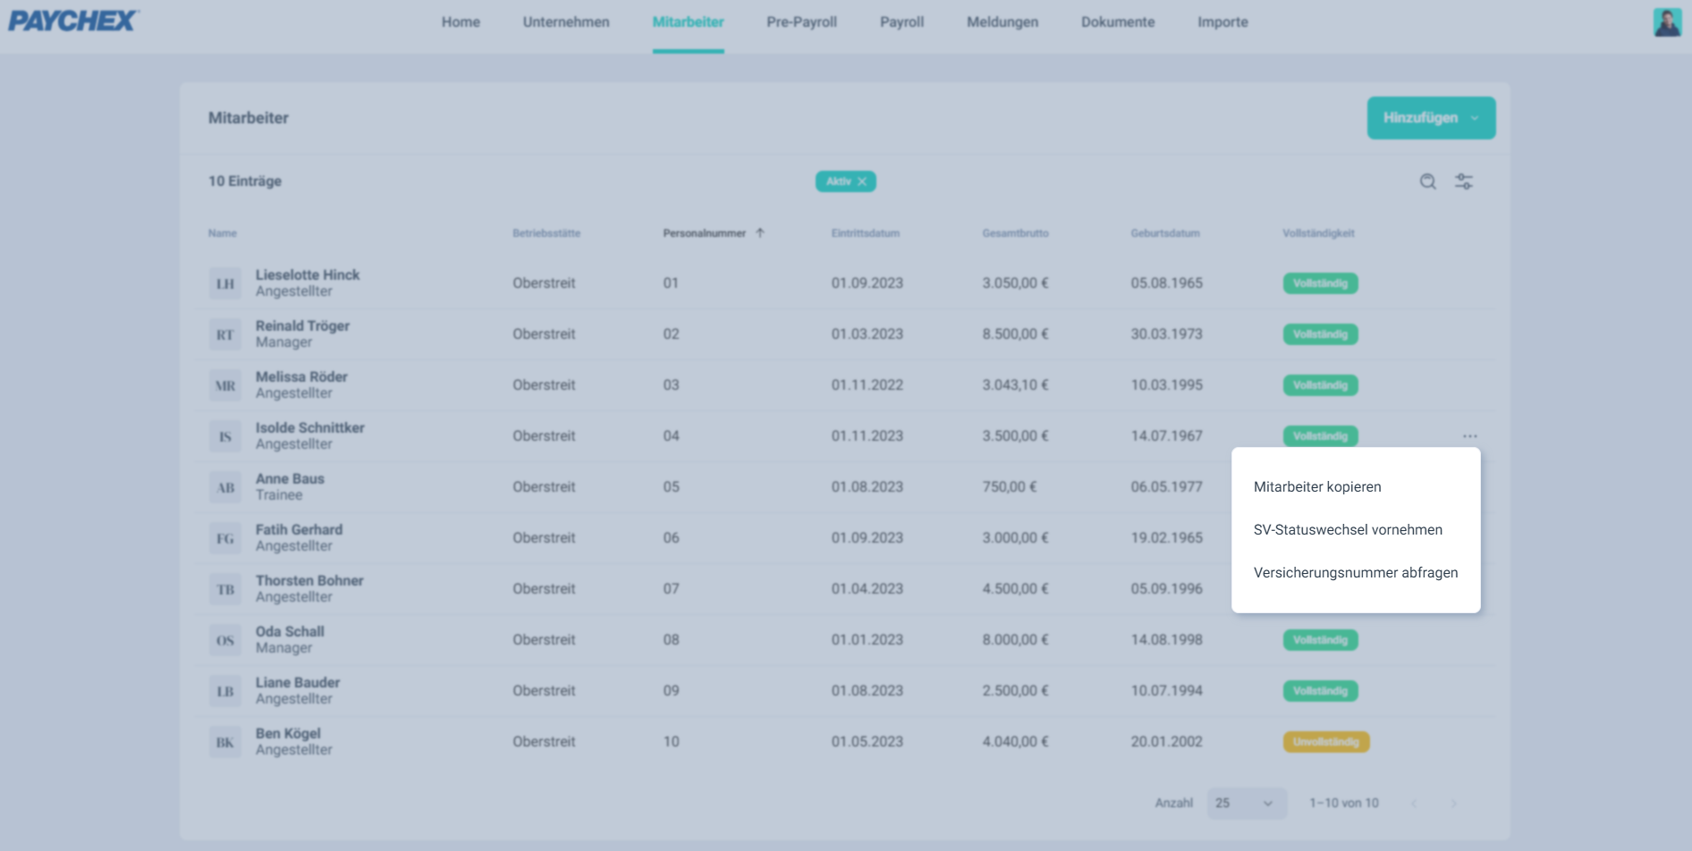This screenshot has height=851, width=1692.
Task: Click the TB avatar of Thorsten Bohner
Action: point(225,589)
